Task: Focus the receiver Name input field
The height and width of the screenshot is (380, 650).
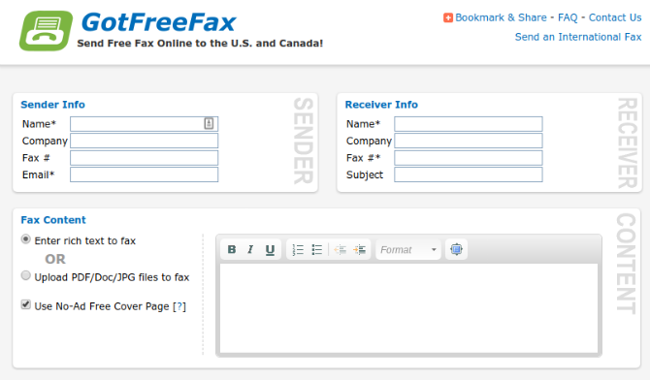Action: [x=468, y=124]
